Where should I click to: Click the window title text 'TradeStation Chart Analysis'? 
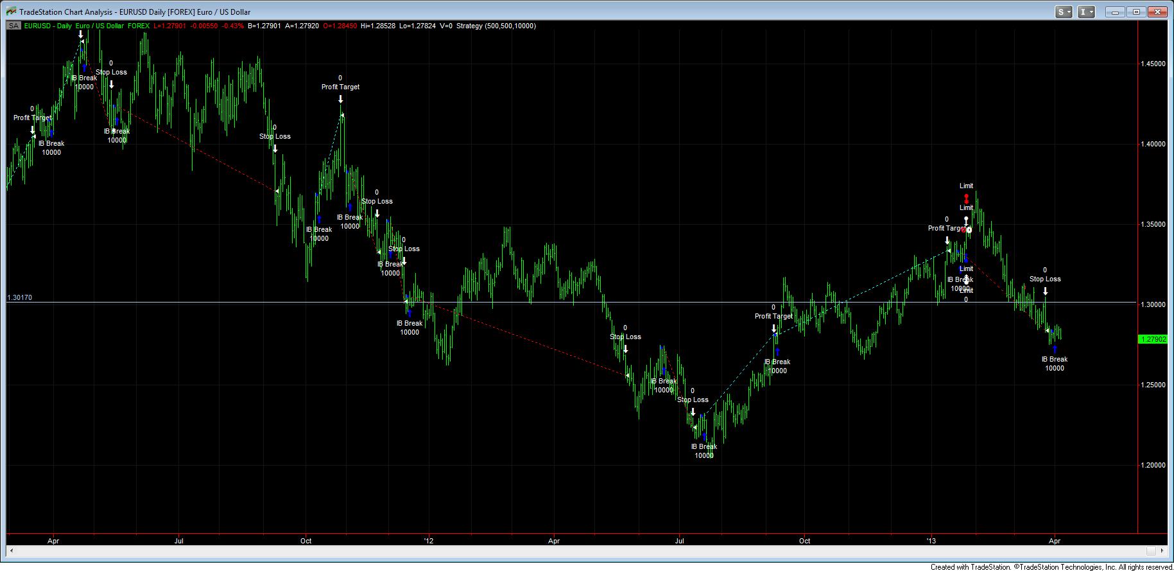[65, 12]
